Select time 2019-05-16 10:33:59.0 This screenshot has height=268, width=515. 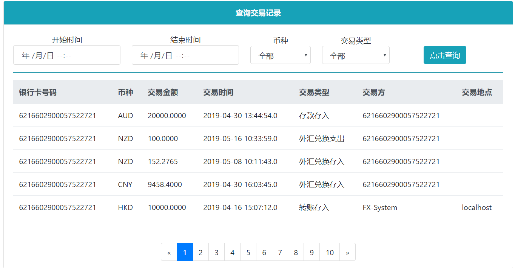pos(240,139)
